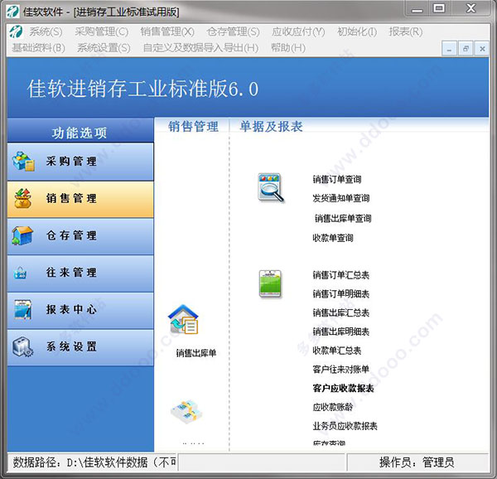Select 仓存管理 in function sidebar
The height and width of the screenshot is (479, 497).
(80, 236)
